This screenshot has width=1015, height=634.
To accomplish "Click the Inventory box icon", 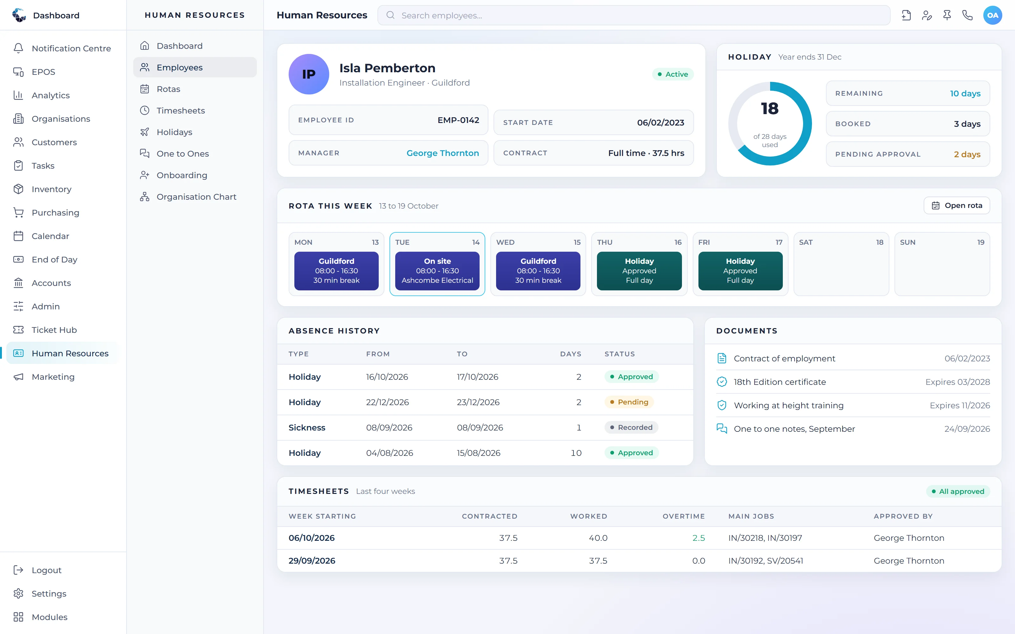I will [18, 189].
